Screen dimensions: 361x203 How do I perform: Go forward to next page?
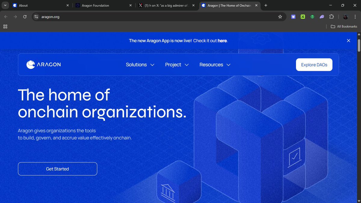pos(15,17)
